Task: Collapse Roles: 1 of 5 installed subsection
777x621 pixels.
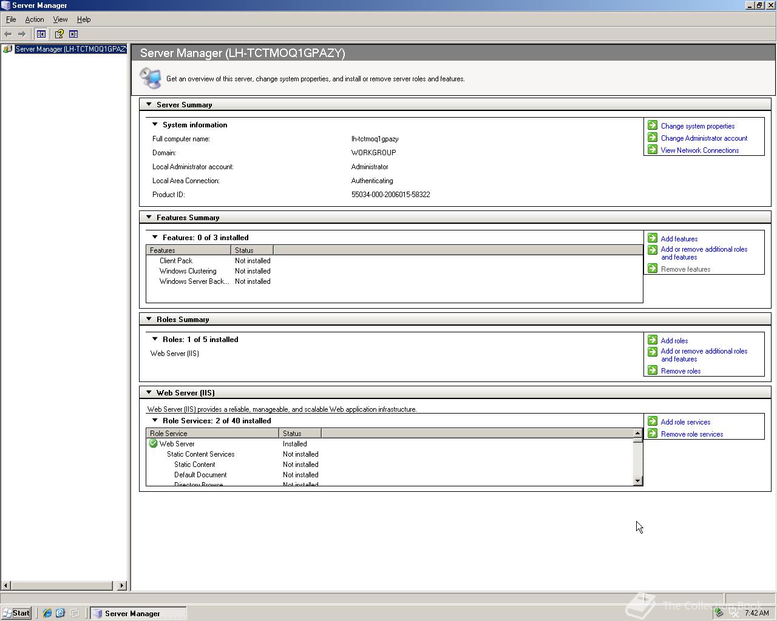Action: click(x=155, y=339)
